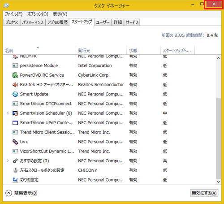The image size is (224, 204).
Task: Click the Task Manager title bar icon
Action: (x=6, y=5)
